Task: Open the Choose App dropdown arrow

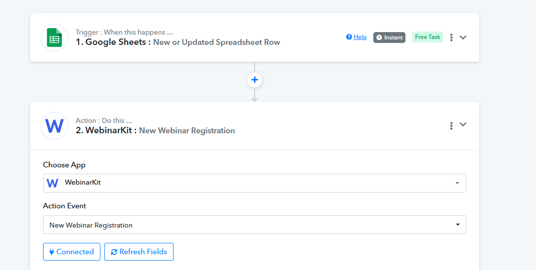Action: [x=457, y=183]
